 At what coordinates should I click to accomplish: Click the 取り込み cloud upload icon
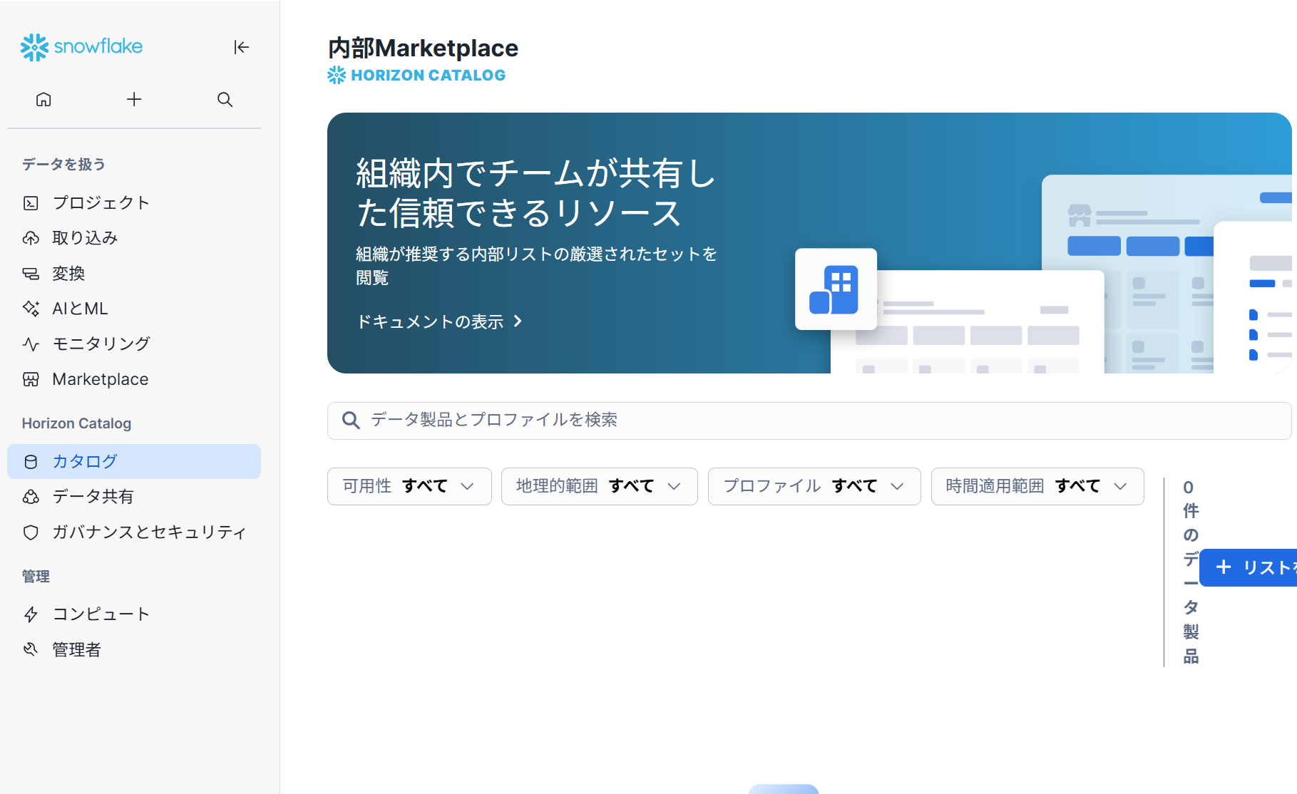pyautogui.click(x=31, y=238)
